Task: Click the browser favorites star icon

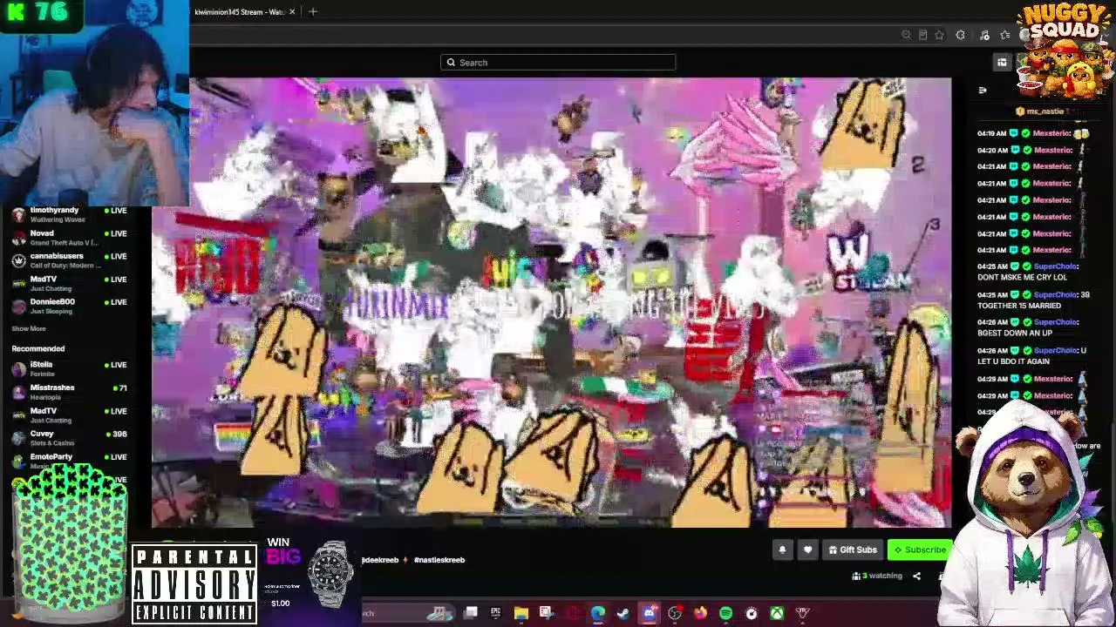Action: coord(939,35)
